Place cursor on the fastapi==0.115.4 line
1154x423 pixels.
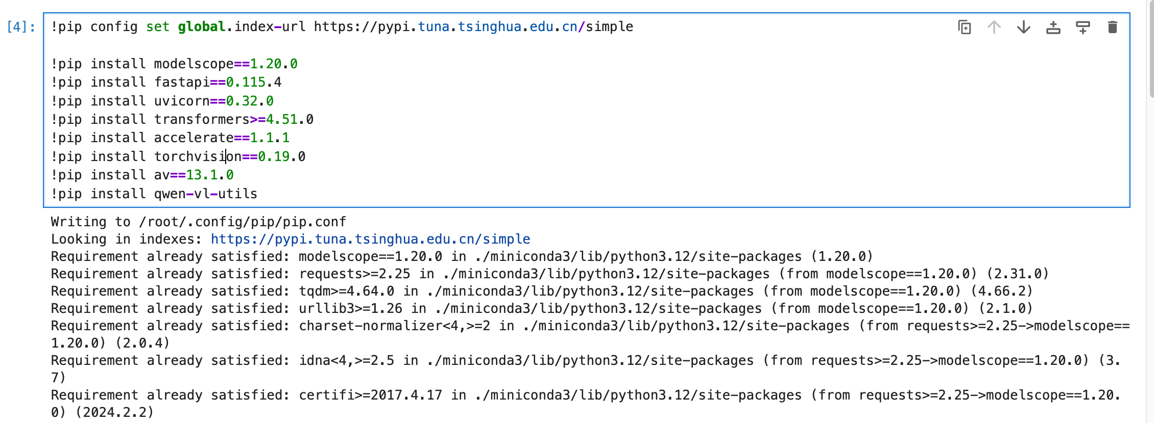(x=166, y=83)
